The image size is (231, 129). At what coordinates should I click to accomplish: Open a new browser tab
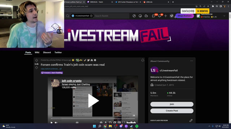173,2
